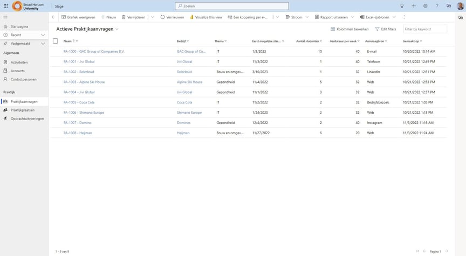This screenshot has height=256, width=466.
Task: Open the Naam column header menu
Action: (71, 41)
